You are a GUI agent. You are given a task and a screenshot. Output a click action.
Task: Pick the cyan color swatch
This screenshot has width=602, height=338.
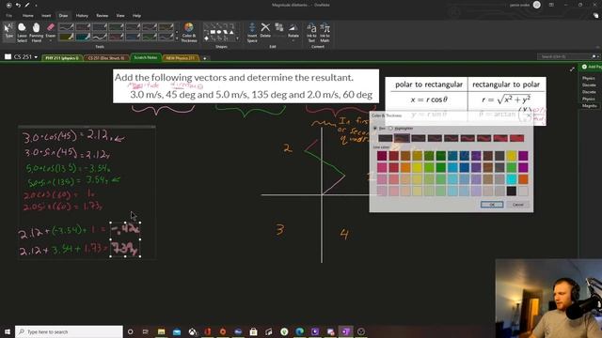coord(512,179)
